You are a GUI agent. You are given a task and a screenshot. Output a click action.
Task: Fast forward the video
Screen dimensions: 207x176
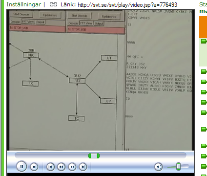[72, 167]
